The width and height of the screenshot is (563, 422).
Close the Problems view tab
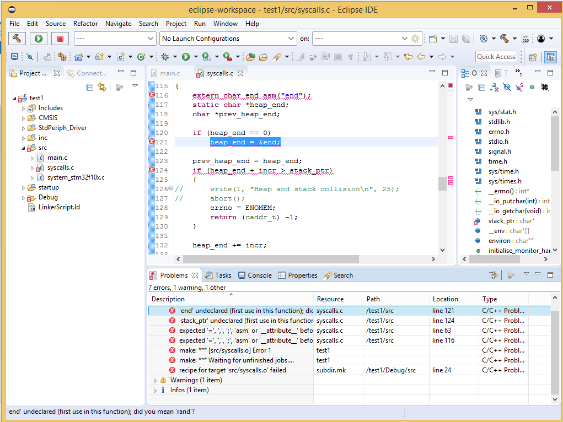pos(195,275)
